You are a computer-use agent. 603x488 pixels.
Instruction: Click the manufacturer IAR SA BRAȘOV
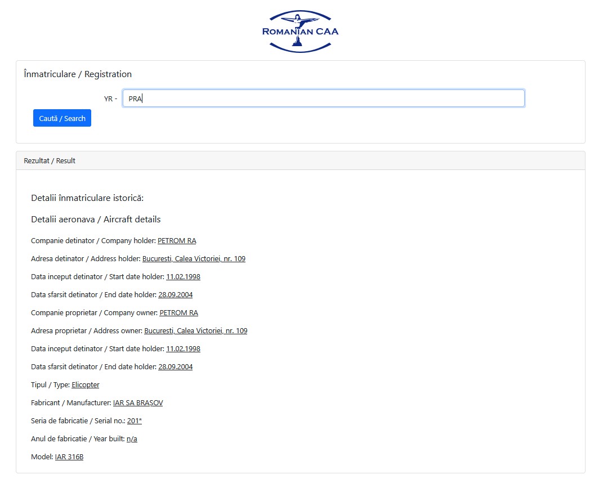coord(138,403)
